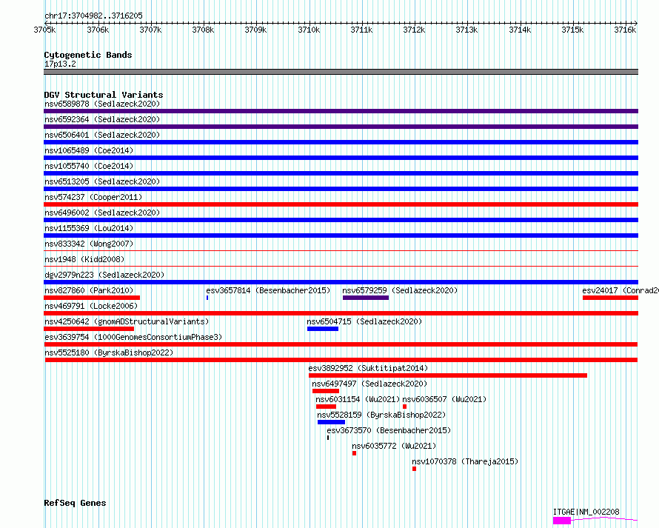The width and height of the screenshot is (659, 528).
Task: Click the 3707k ruler tick label
Action: (x=150, y=30)
